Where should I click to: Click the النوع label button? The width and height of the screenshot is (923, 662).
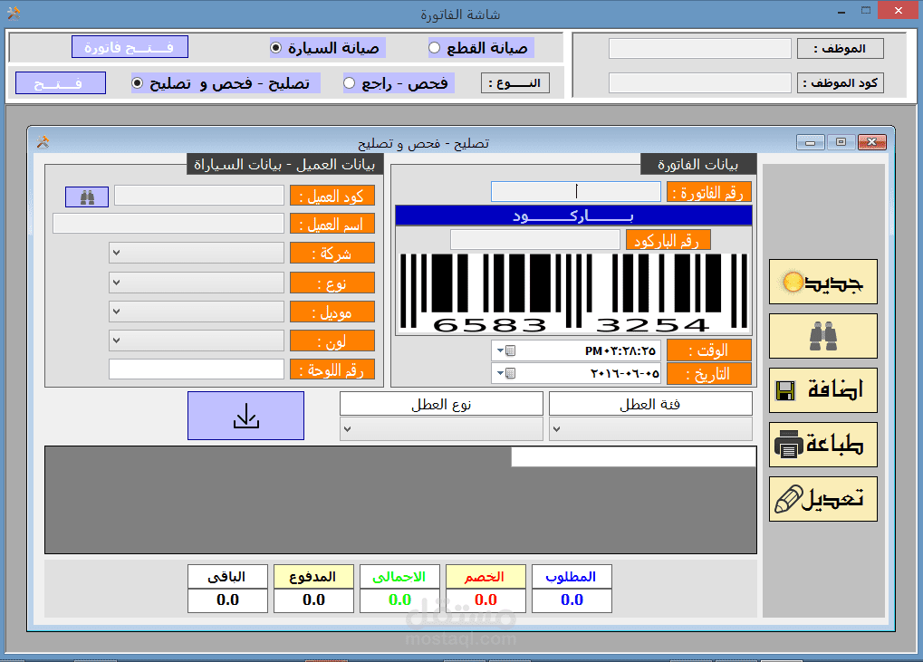[x=515, y=83]
